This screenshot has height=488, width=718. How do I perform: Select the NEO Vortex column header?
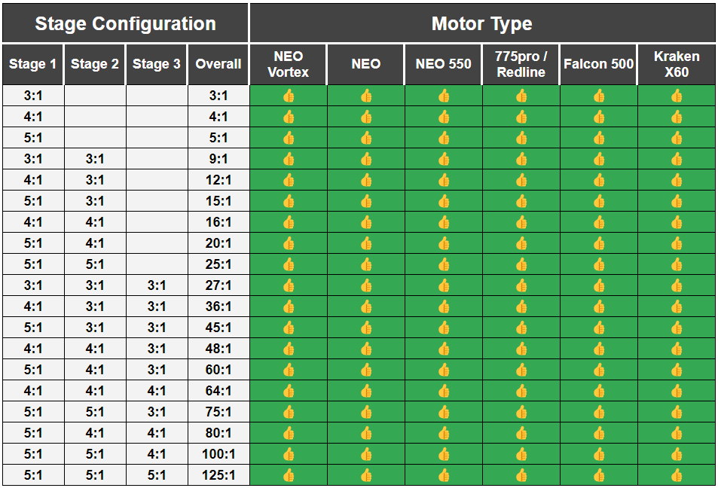click(x=288, y=65)
